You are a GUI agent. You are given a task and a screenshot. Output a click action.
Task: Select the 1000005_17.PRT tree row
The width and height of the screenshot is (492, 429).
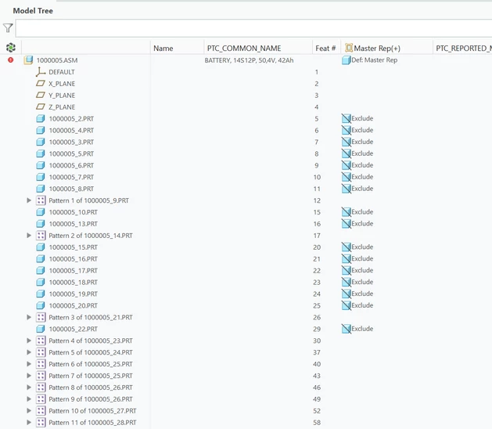(x=73, y=270)
